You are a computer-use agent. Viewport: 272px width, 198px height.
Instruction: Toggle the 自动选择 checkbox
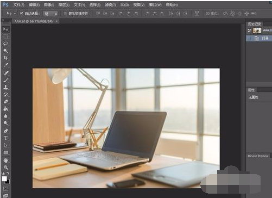pyautogui.click(x=22, y=13)
